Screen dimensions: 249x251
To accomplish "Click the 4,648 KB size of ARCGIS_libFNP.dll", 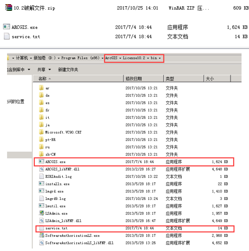I will point(220,169).
